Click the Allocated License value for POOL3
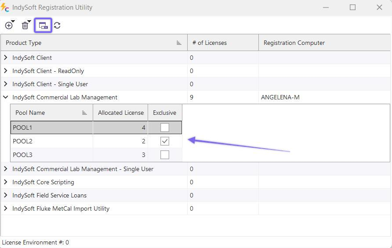The width and height of the screenshot is (392, 248). click(x=120, y=155)
